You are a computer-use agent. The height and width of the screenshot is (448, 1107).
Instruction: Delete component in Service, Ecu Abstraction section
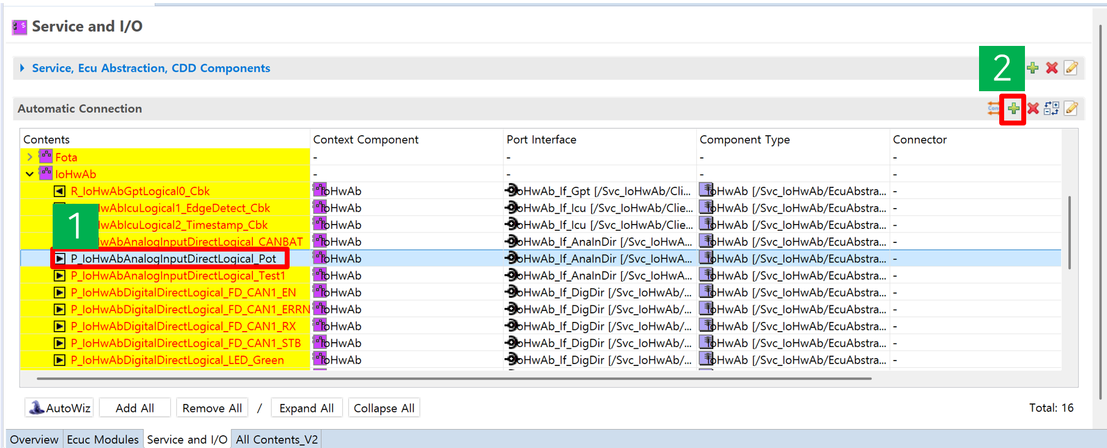pos(1052,68)
